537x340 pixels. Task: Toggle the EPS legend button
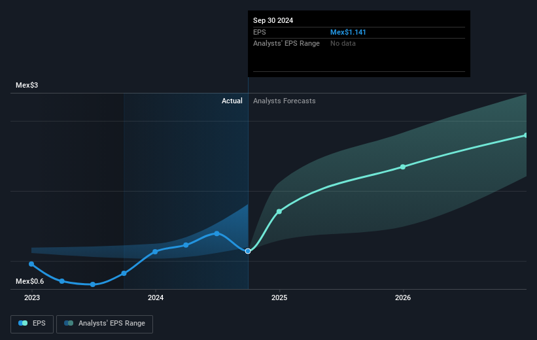point(32,324)
